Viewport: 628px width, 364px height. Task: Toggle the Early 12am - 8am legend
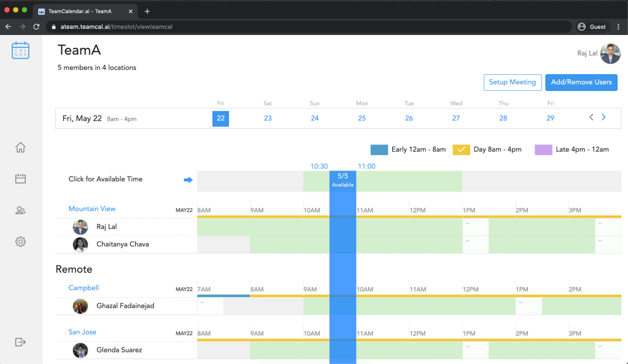[379, 149]
